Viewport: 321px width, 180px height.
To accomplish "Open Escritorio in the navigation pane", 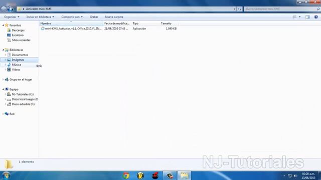I will 18,35.
